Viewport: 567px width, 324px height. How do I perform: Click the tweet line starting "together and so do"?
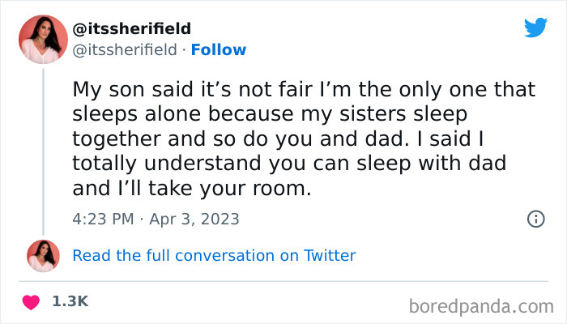tap(285, 139)
